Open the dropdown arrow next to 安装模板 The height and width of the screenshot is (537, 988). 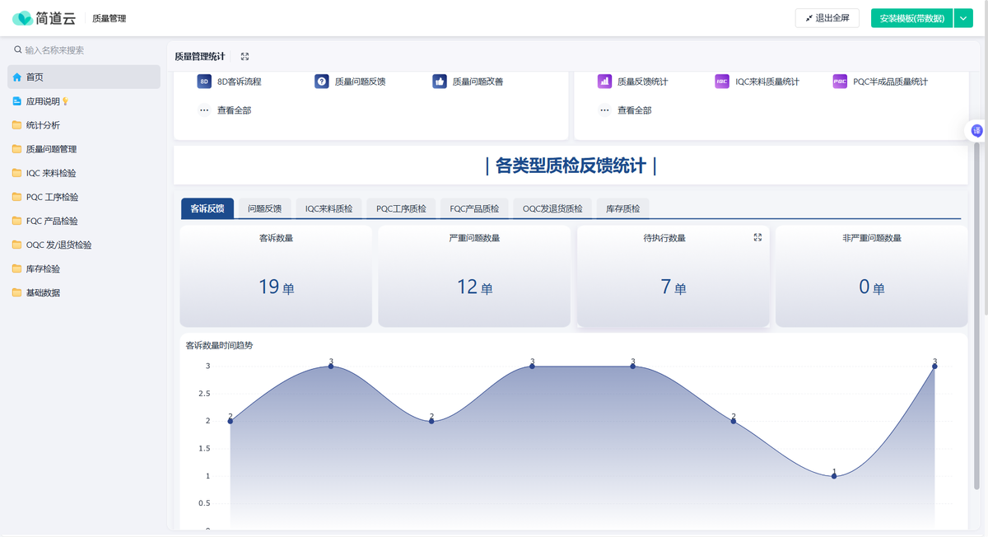coord(963,18)
